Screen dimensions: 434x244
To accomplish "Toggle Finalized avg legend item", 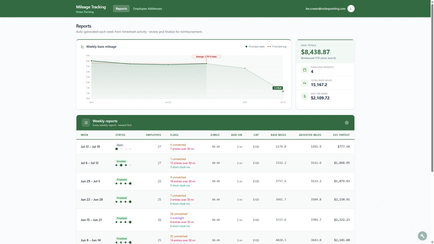I will 277,47.
